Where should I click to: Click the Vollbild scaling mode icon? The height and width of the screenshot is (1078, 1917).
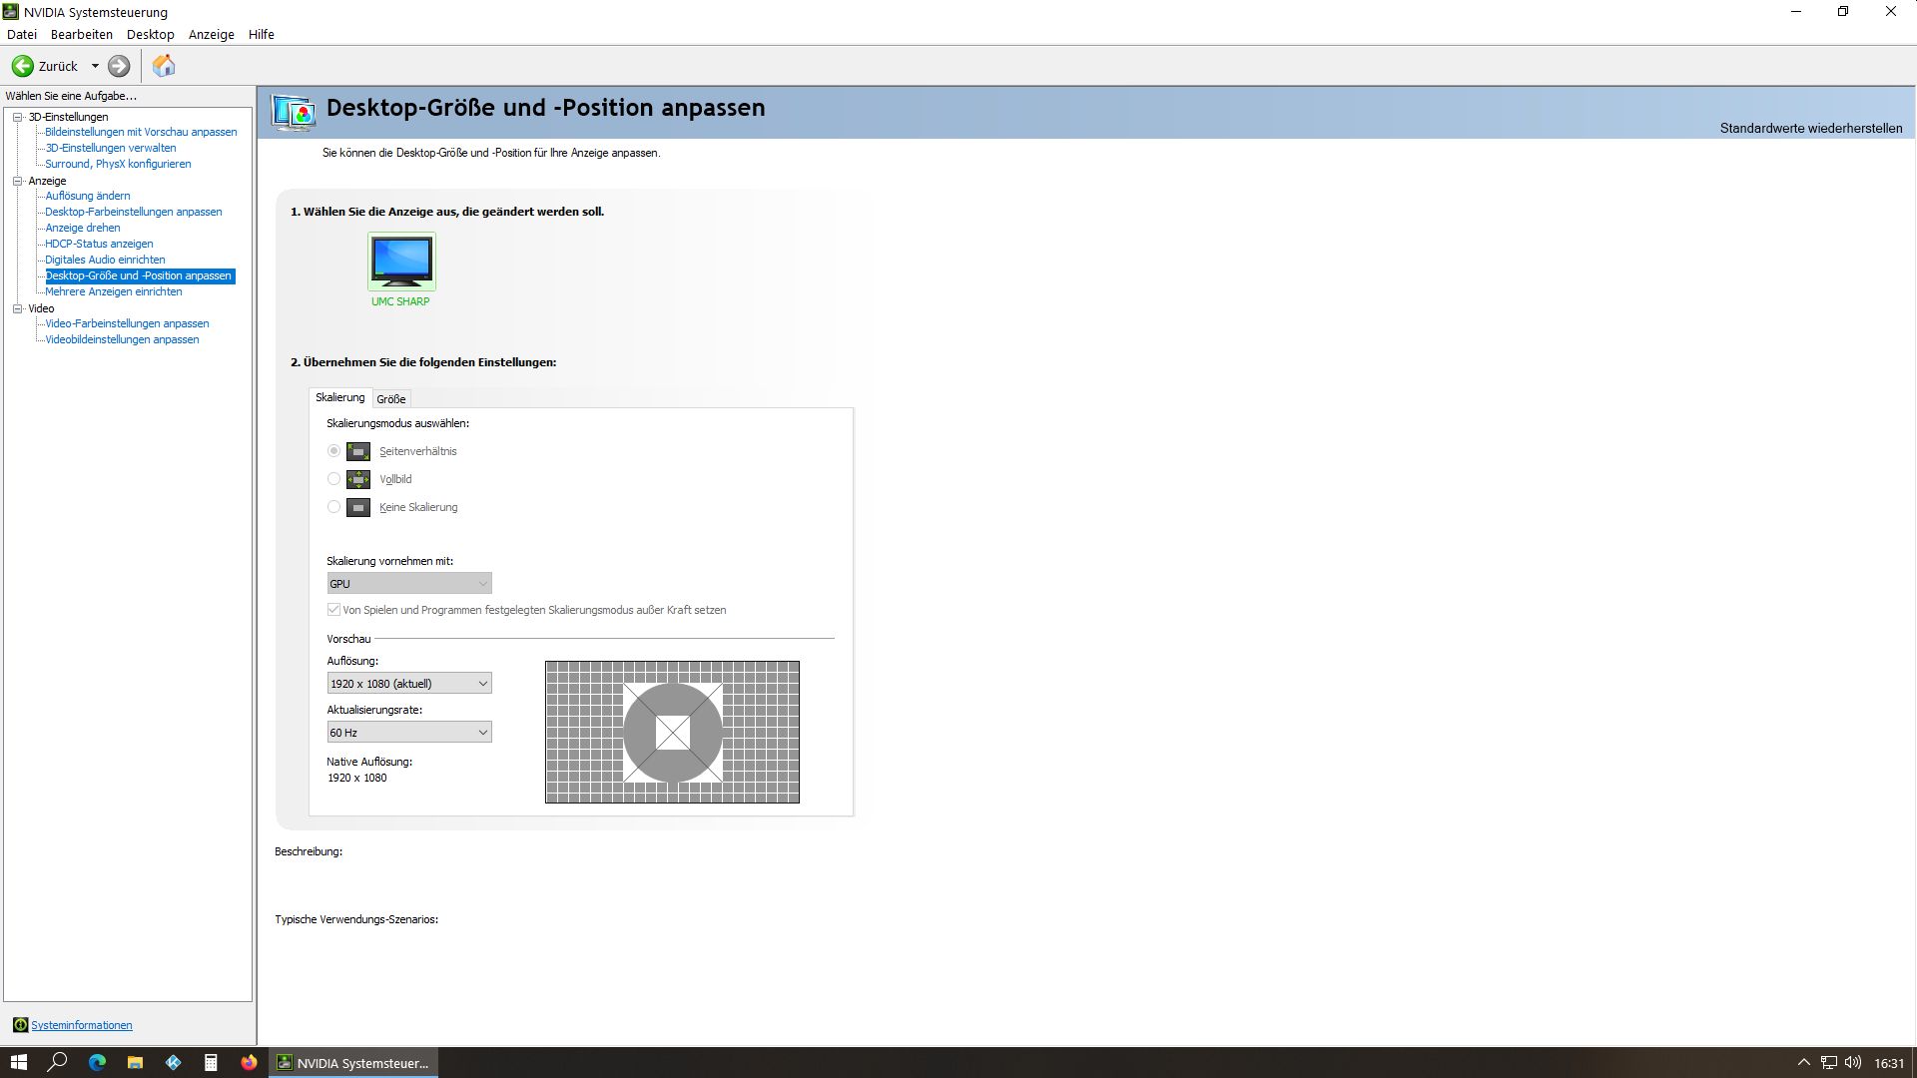[358, 479]
